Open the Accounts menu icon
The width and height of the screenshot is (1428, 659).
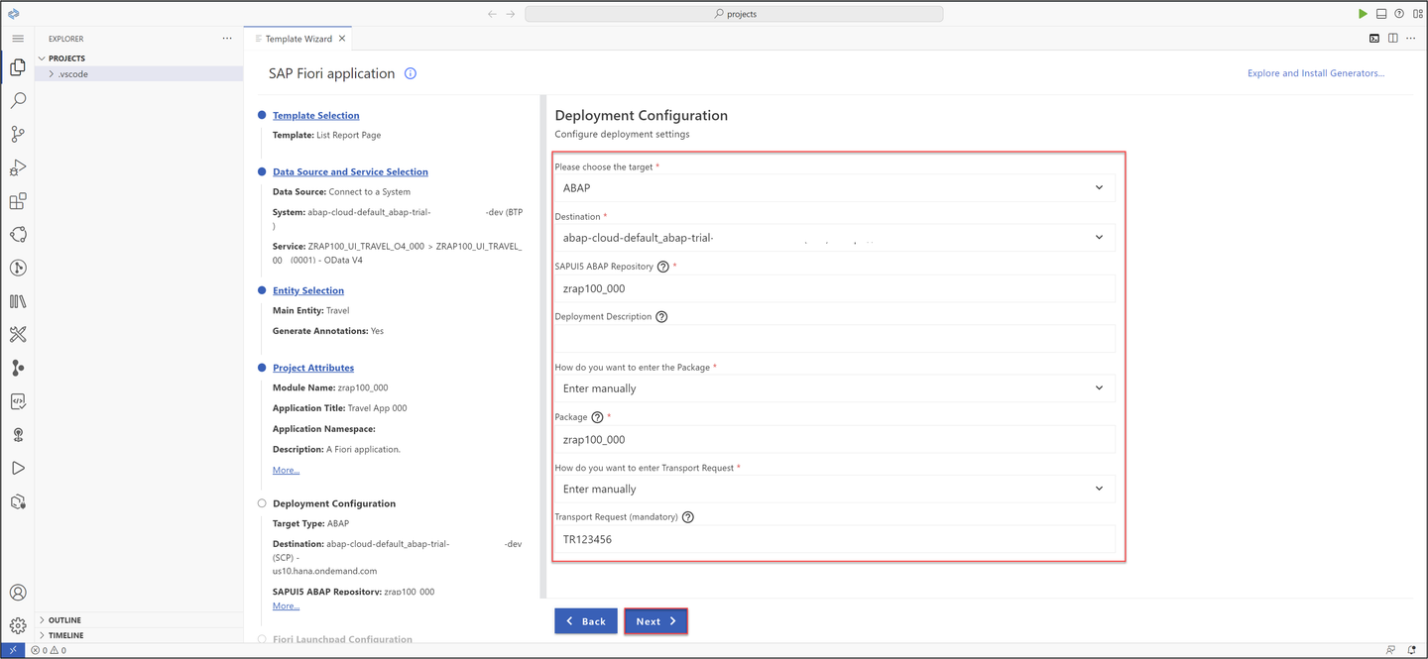click(18, 593)
